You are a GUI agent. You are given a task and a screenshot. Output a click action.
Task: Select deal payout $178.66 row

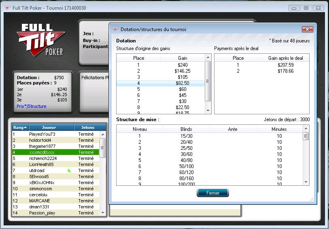(262, 71)
